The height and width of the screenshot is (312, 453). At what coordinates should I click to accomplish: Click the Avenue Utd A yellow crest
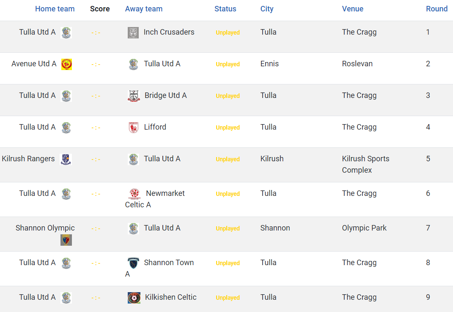(x=66, y=64)
